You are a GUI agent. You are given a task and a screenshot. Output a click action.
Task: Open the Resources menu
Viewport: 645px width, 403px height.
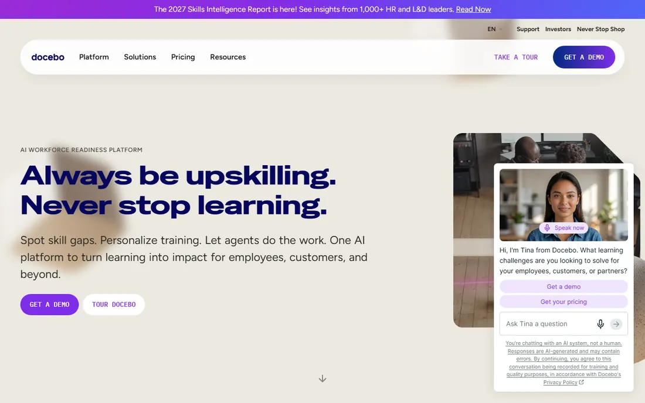coord(228,57)
